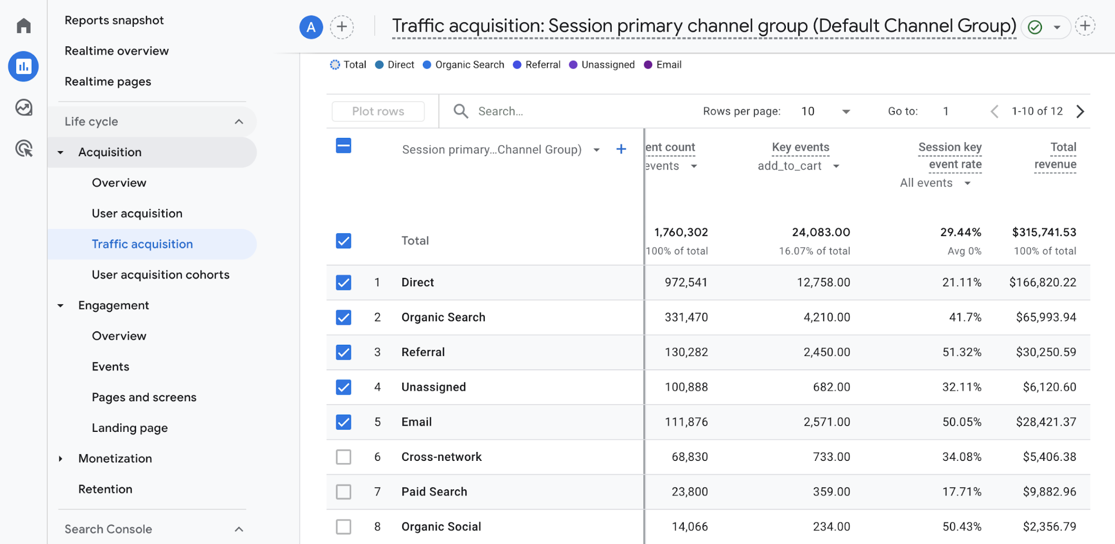The width and height of the screenshot is (1115, 544).
Task: Collapse the Engagement tree arrow
Action: pyautogui.click(x=61, y=306)
